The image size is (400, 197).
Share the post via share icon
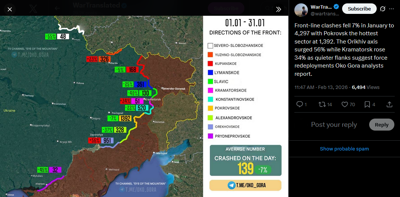click(389, 104)
